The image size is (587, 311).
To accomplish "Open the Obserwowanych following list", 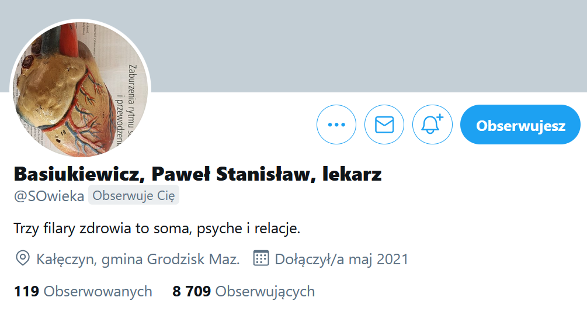I will [x=98, y=292].
